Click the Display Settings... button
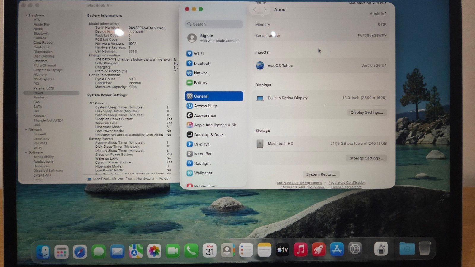The image size is (475, 267). click(x=367, y=112)
